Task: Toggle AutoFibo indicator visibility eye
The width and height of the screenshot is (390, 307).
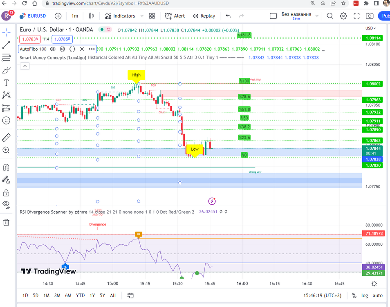Action: pyautogui.click(x=53, y=49)
